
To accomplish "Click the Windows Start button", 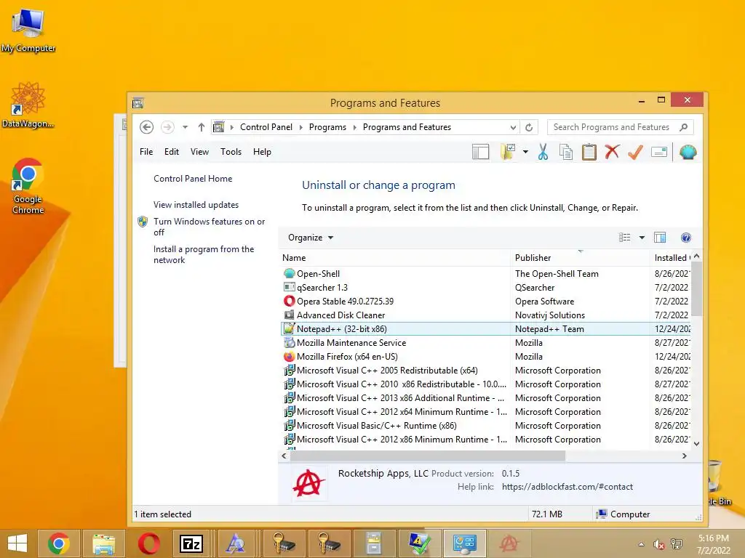I will click(17, 543).
